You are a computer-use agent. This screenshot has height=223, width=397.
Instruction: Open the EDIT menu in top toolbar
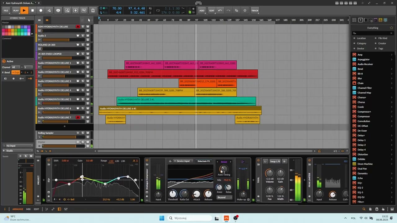(212, 11)
